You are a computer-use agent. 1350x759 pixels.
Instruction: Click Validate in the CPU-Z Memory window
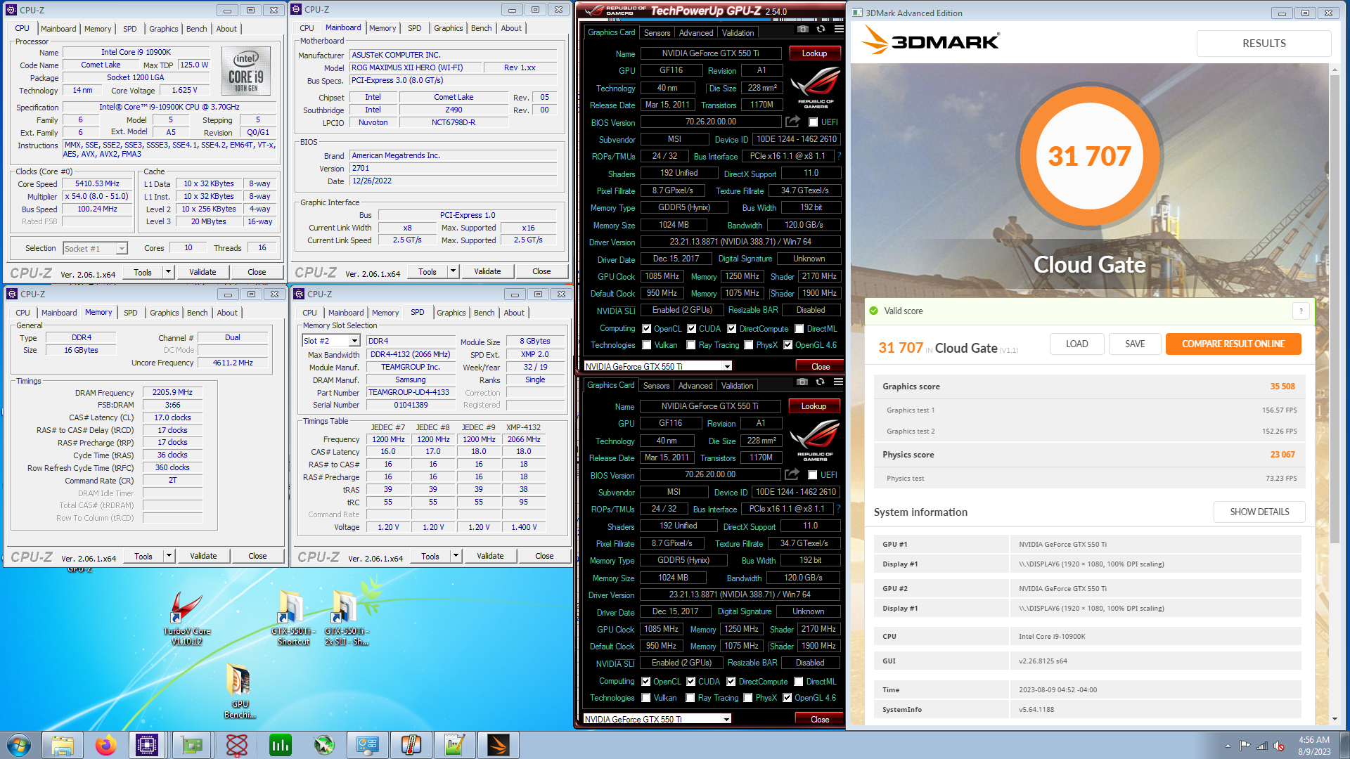(203, 556)
